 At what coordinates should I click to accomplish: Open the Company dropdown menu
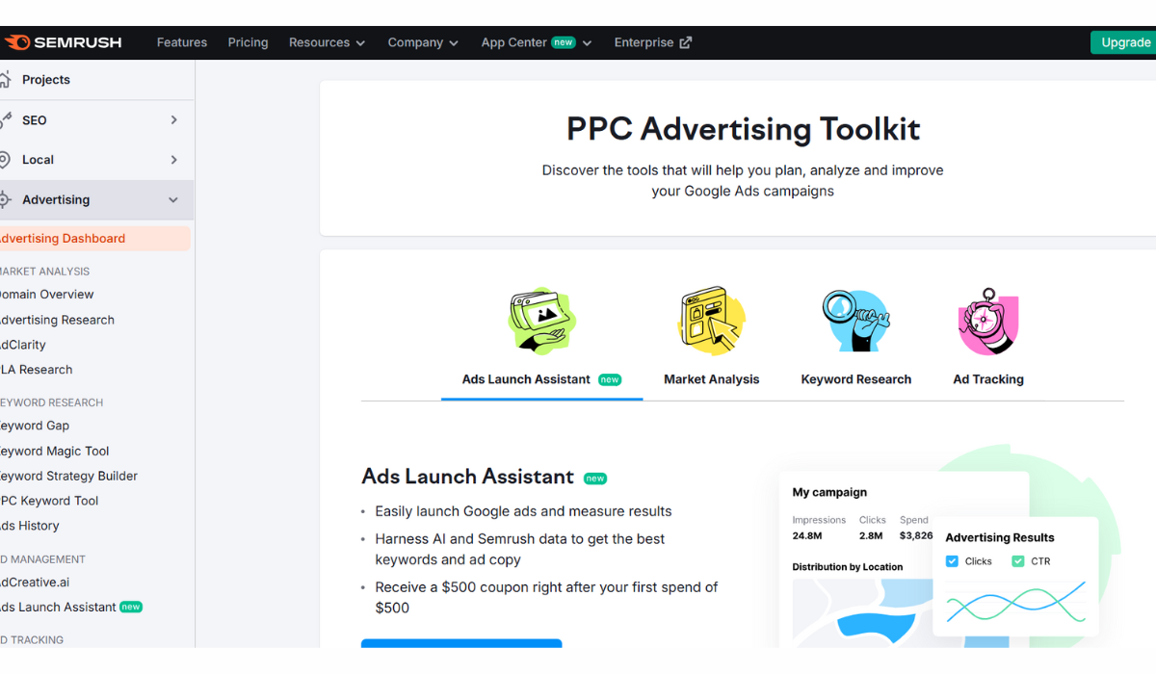(423, 42)
